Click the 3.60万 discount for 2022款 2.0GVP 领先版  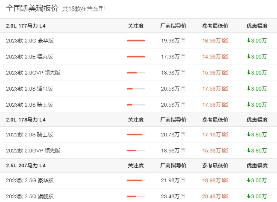pos(257,151)
